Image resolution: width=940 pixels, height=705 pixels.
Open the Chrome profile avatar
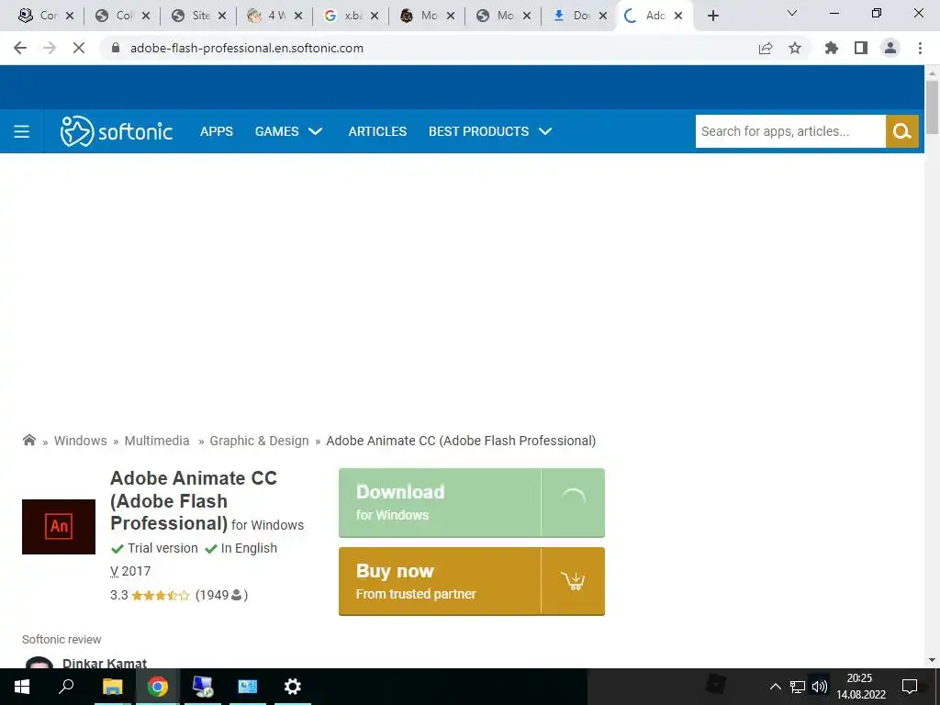(x=890, y=48)
